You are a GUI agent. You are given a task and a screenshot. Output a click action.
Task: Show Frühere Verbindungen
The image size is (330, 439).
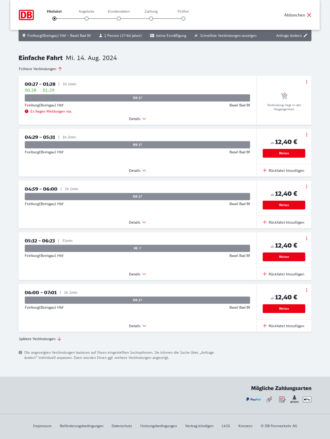coord(40,69)
